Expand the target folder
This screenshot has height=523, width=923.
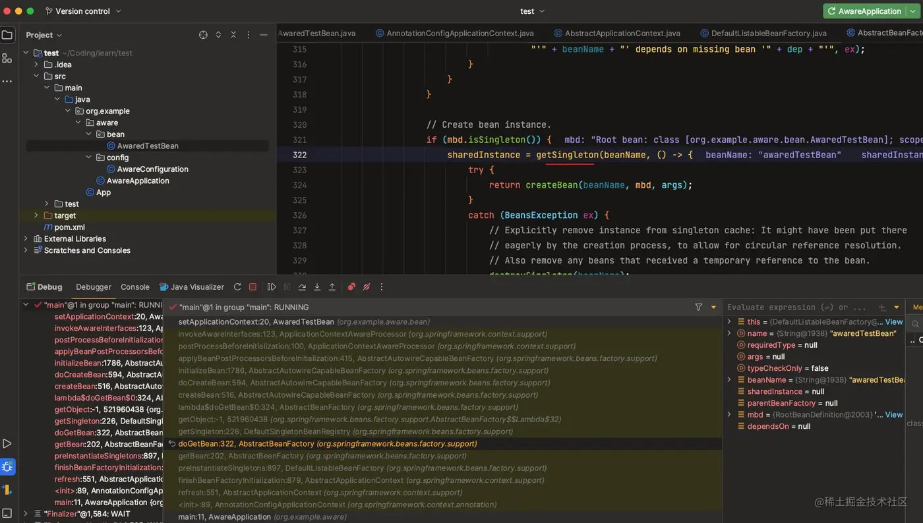36,215
